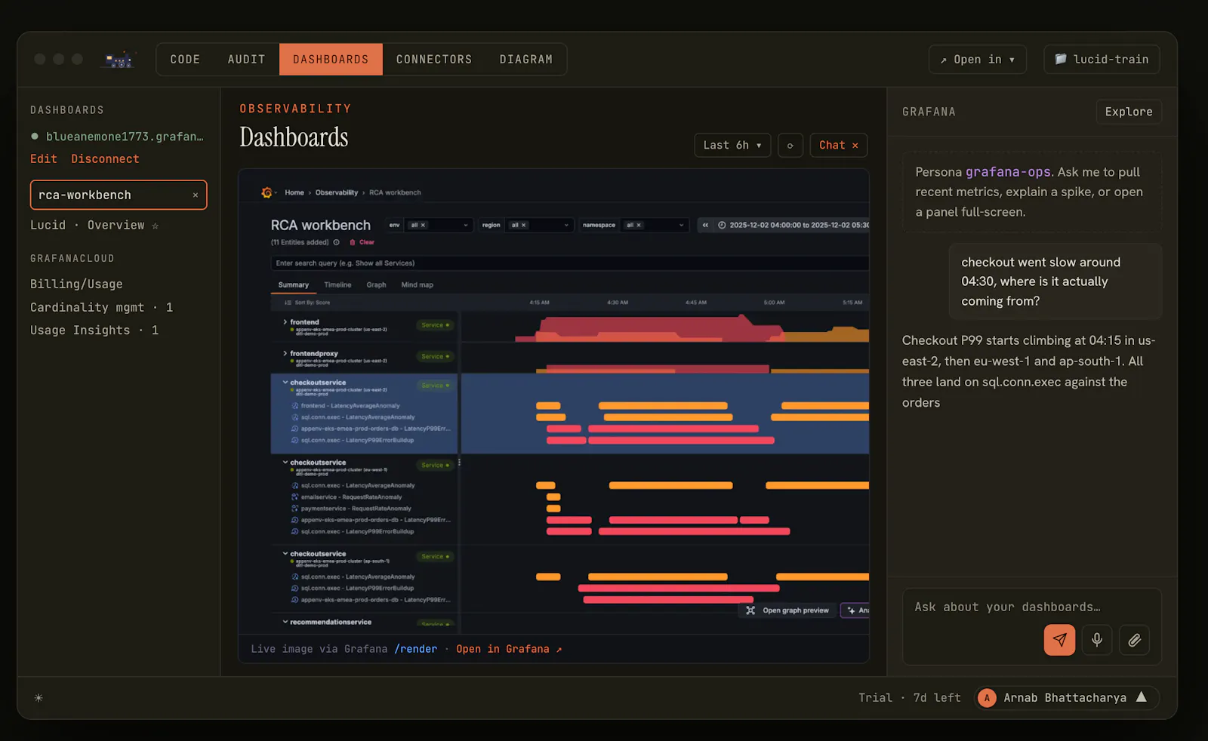Collapse the ap-south-1 checkoutservice row
Viewport: 1208px width, 741px height.
285,554
